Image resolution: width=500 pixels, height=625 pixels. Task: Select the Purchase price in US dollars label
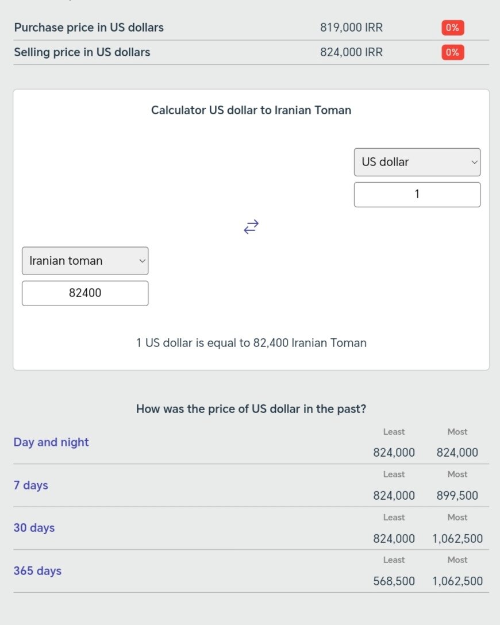[x=89, y=28]
